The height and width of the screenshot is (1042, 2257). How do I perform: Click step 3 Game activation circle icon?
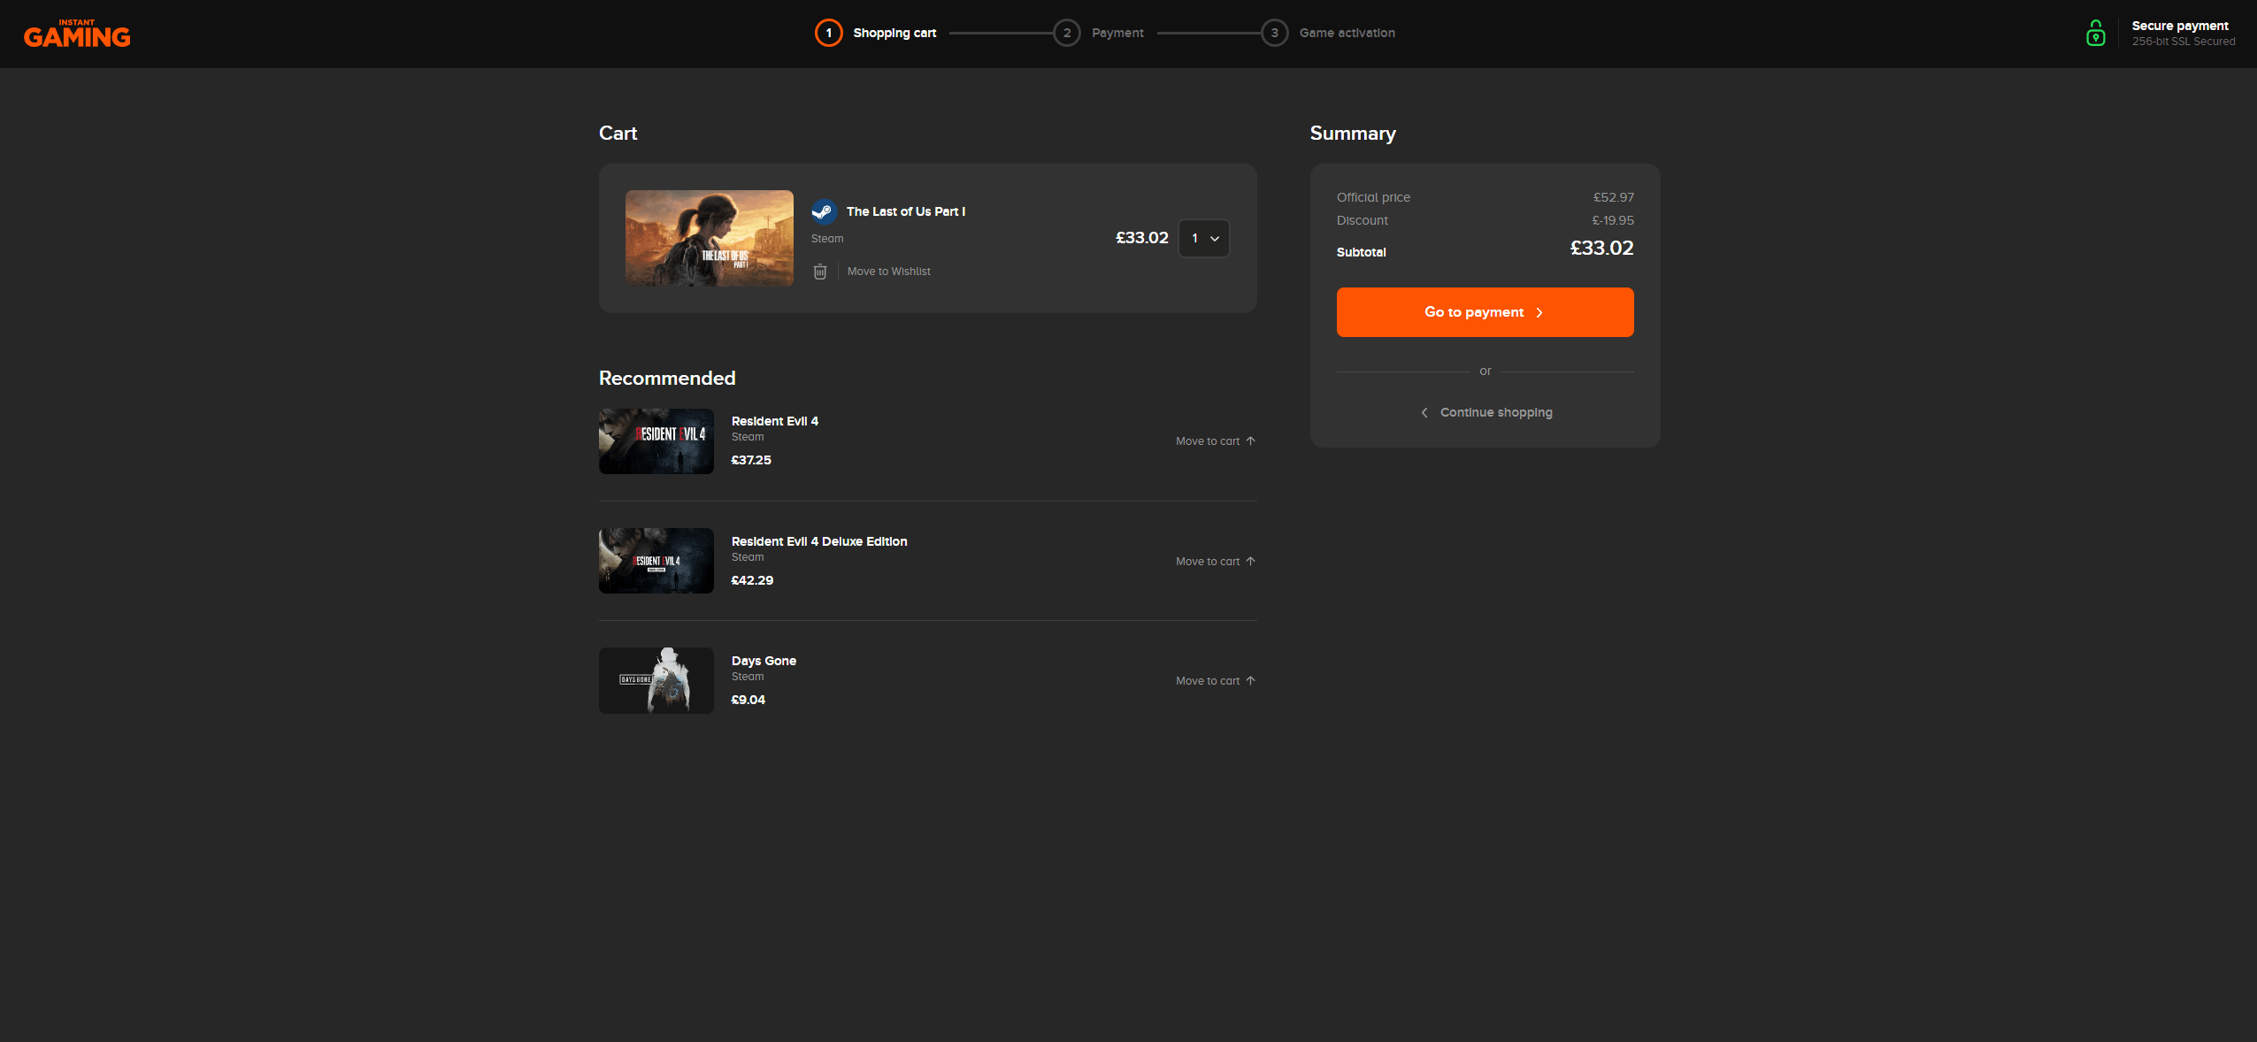(1274, 33)
